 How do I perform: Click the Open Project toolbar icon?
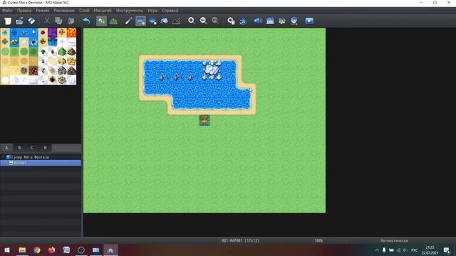[19, 21]
